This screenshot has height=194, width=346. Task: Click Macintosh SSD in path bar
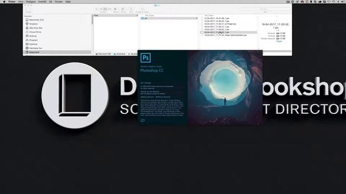pos(103,54)
